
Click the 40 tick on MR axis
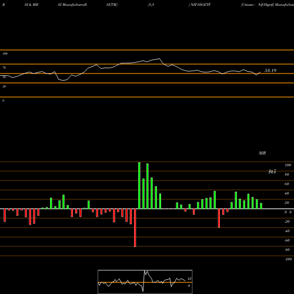[x=287, y=193]
